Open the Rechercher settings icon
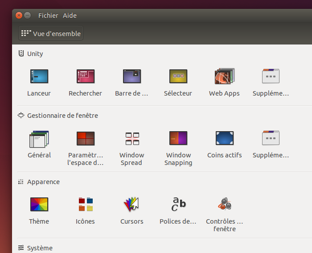The image size is (312, 253). (85, 76)
